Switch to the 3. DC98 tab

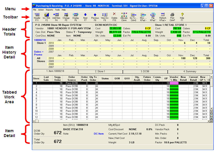click(145, 72)
